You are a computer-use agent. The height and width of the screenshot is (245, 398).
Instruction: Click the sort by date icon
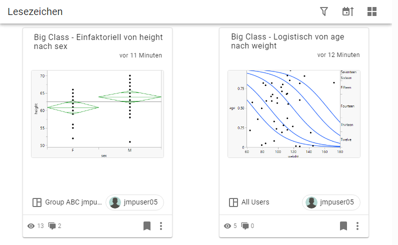tap(347, 11)
